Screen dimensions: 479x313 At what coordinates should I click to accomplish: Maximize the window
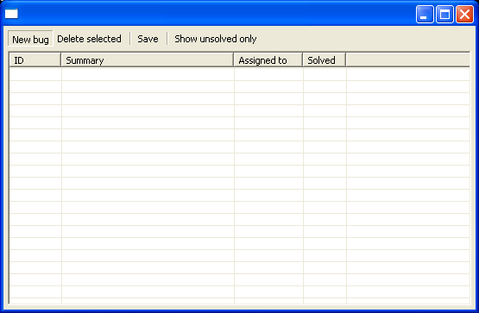444,14
